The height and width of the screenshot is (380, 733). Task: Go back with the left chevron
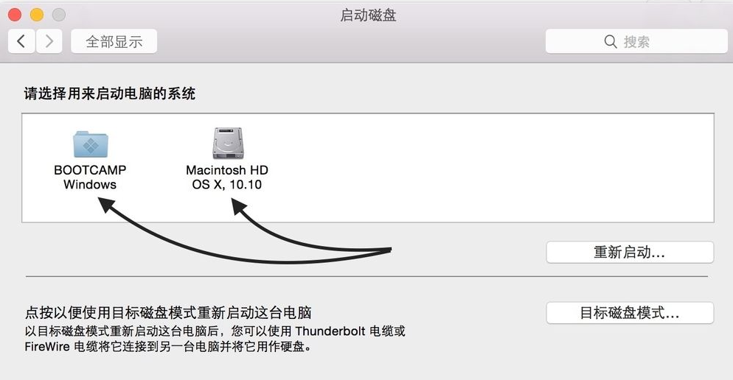21,41
